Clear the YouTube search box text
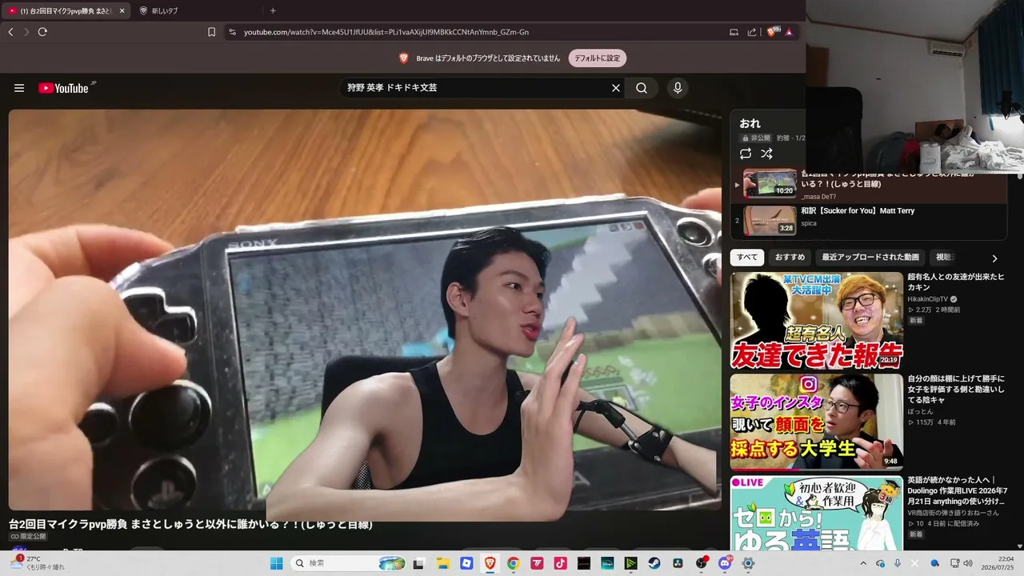Viewport: 1024px width, 576px height. [616, 88]
